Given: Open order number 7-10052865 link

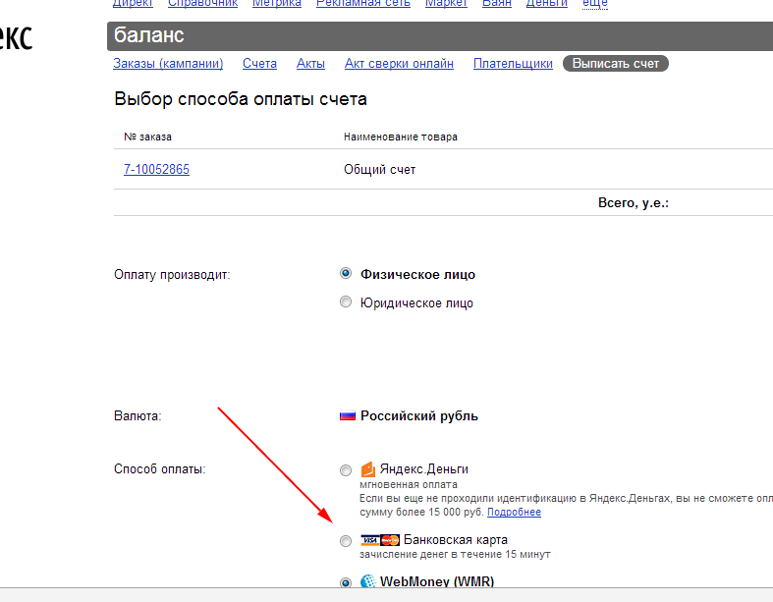Looking at the screenshot, I should 156,169.
